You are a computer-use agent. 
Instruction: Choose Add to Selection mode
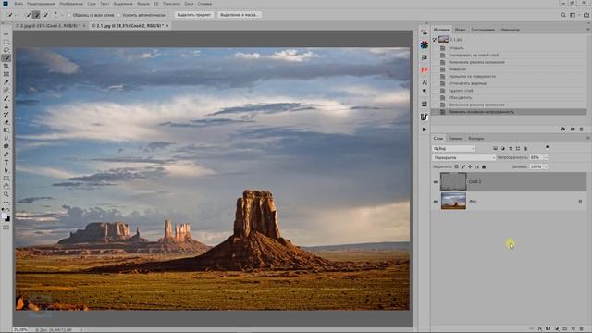36,15
